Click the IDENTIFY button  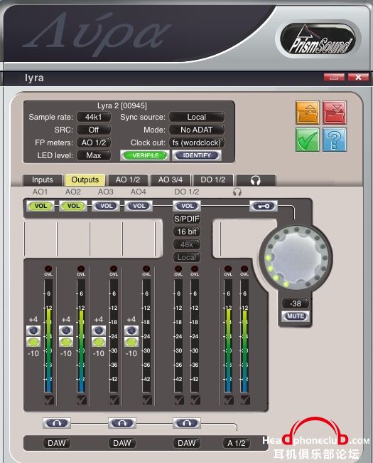click(197, 155)
